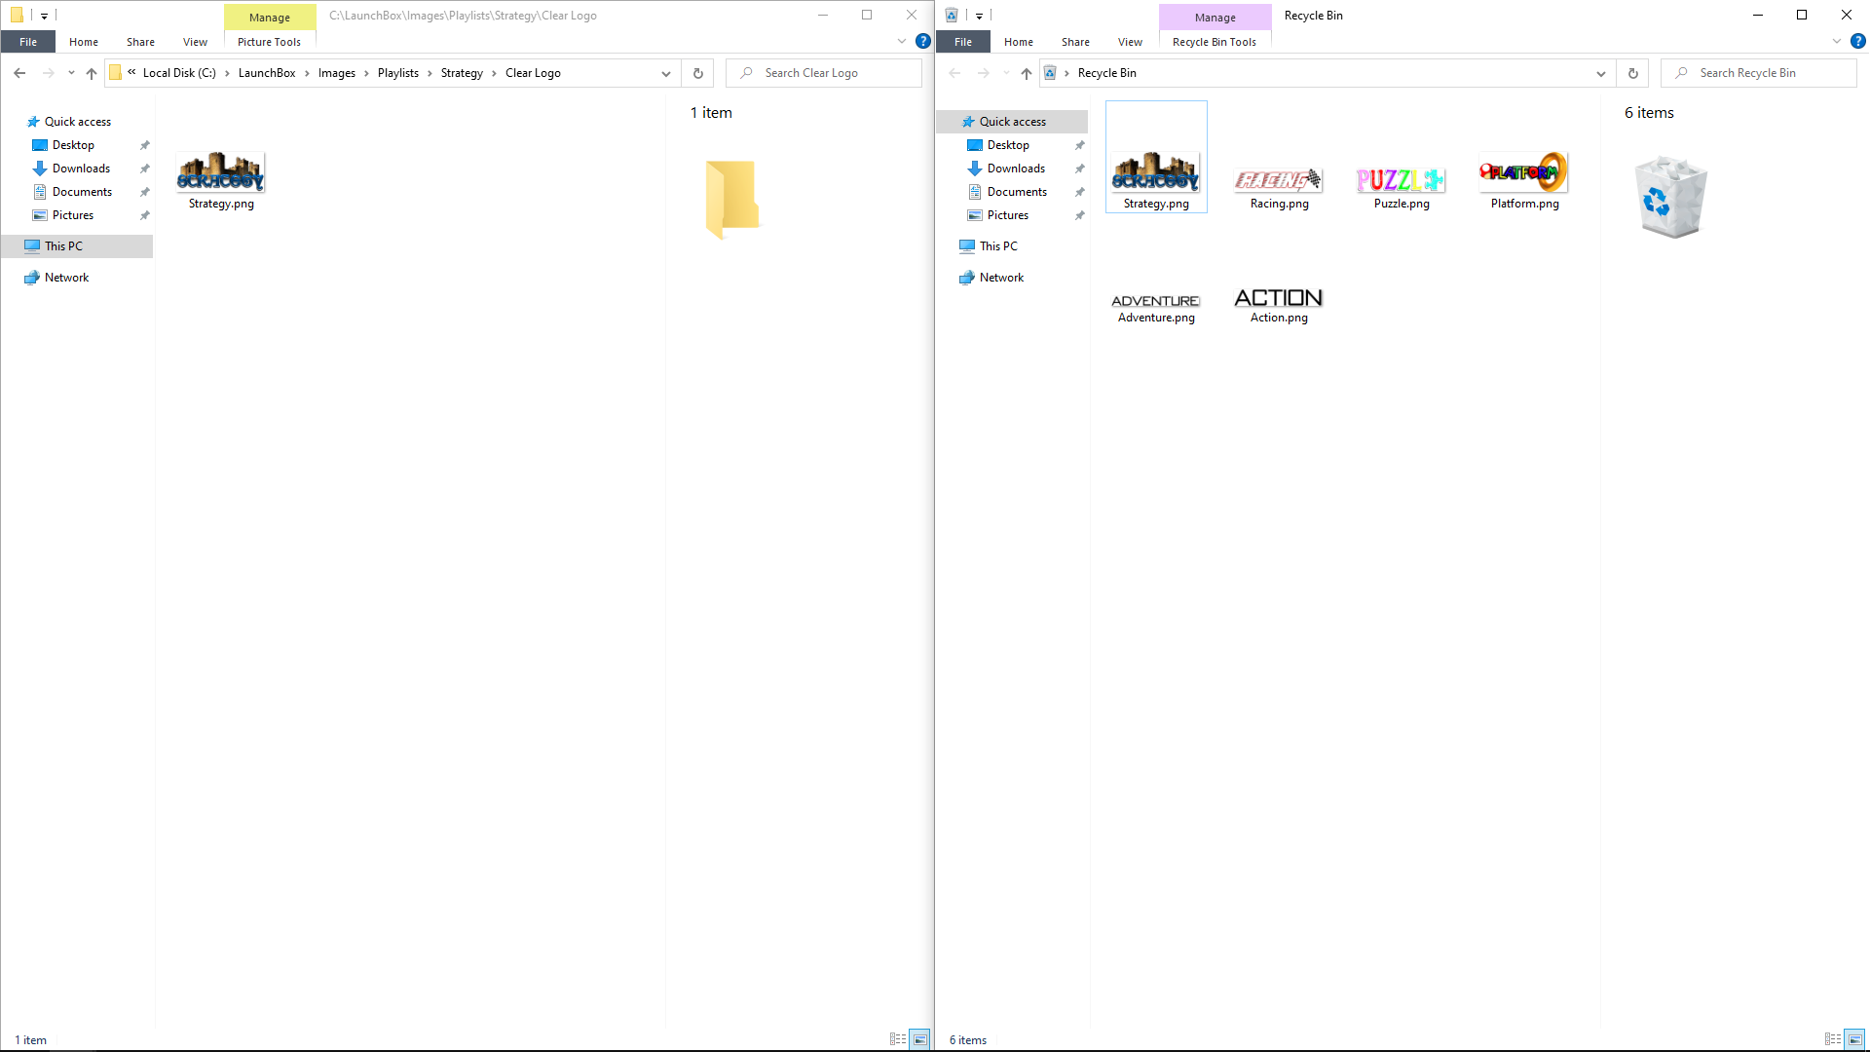Switch left window to large icons view
The width and height of the screenshot is (1870, 1052).
[x=920, y=1039]
